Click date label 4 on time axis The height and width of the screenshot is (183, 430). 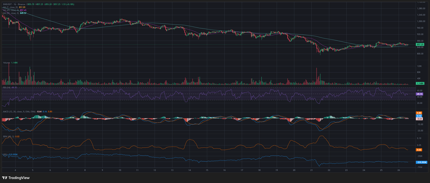(x=15, y=170)
